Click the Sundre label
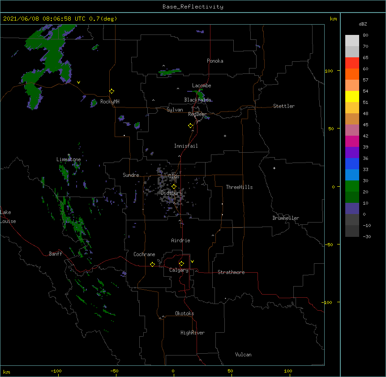The image size is (386, 377). click(131, 175)
